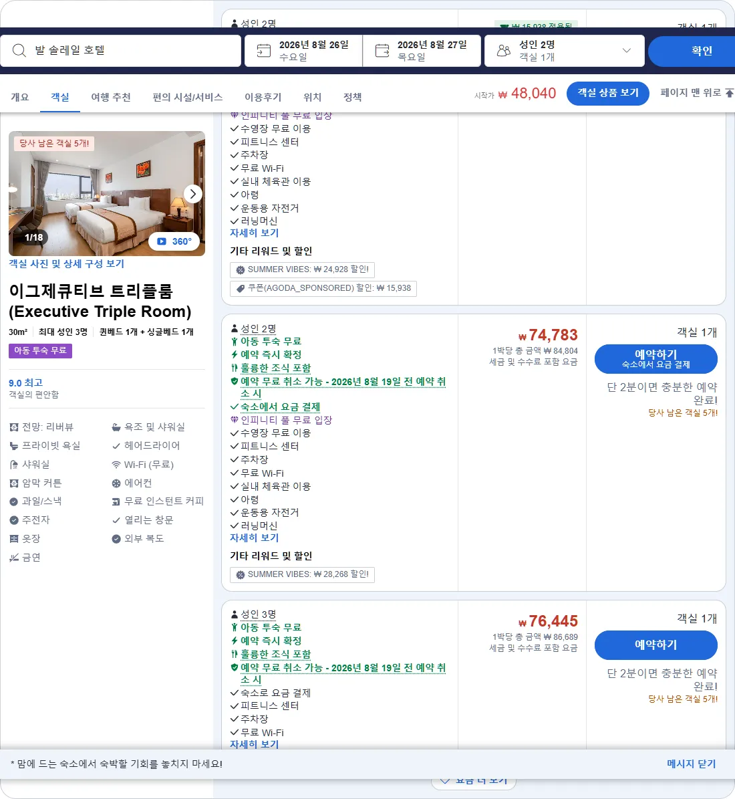Switch to the 여행 추천 tab

tap(111, 97)
